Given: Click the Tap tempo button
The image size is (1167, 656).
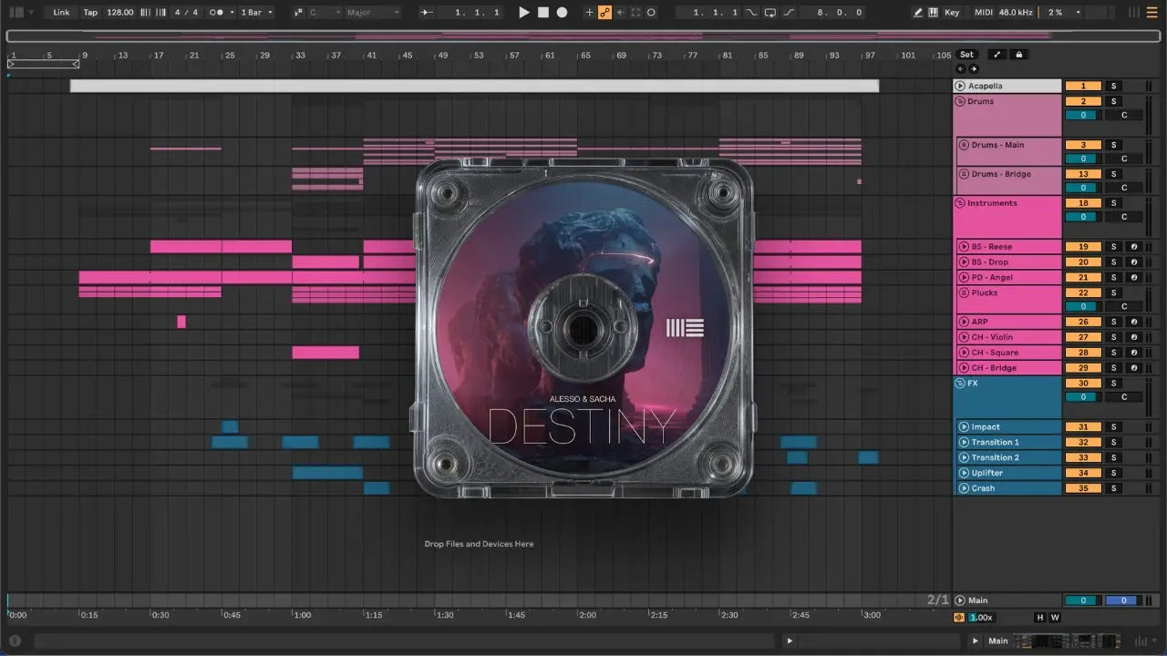Looking at the screenshot, I should click(x=90, y=13).
